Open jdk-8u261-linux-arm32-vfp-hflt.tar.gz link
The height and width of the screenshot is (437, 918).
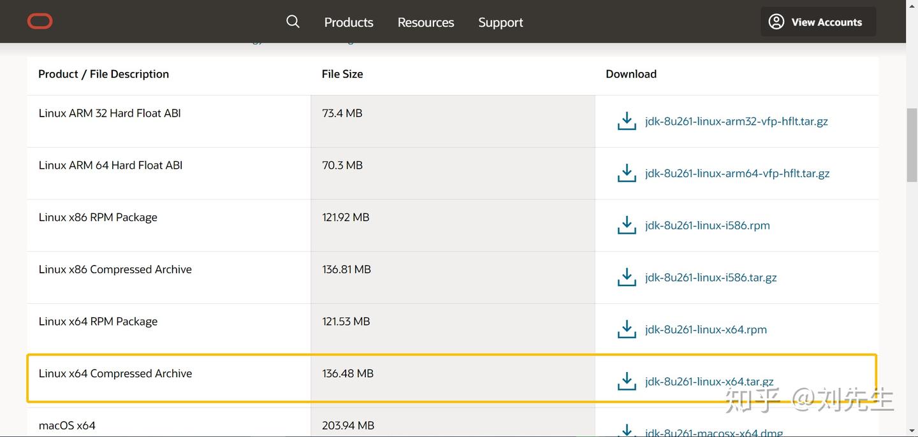[x=736, y=121]
